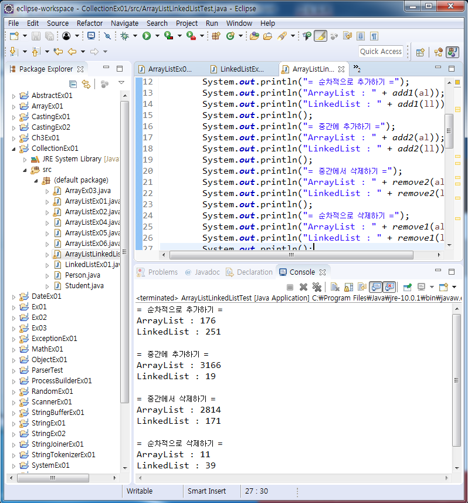The image size is (468, 503).
Task: Click the Coverage run icon
Action: coord(168,36)
